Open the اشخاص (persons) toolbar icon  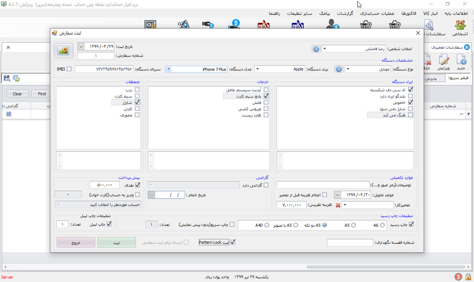coord(460,28)
